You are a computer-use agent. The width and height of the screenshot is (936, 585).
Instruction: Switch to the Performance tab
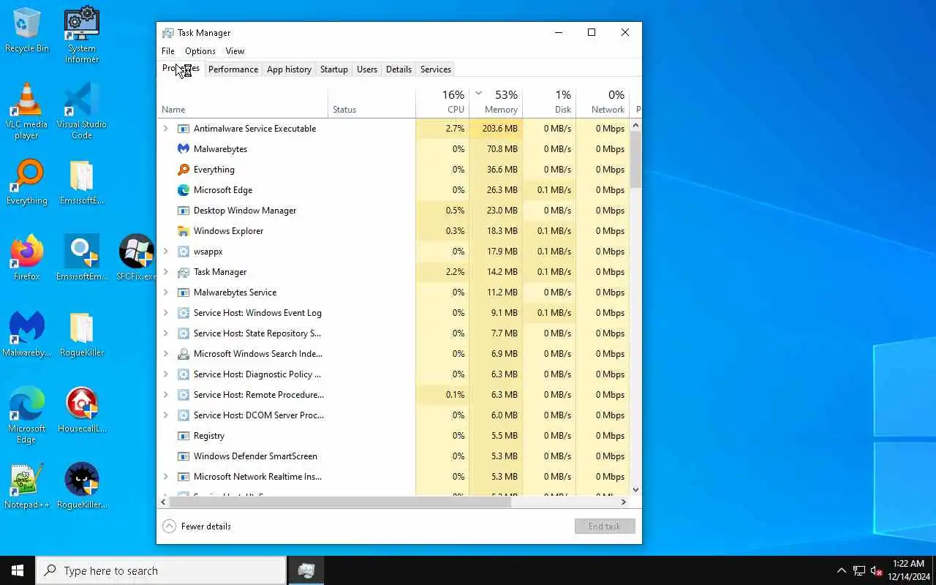click(233, 69)
